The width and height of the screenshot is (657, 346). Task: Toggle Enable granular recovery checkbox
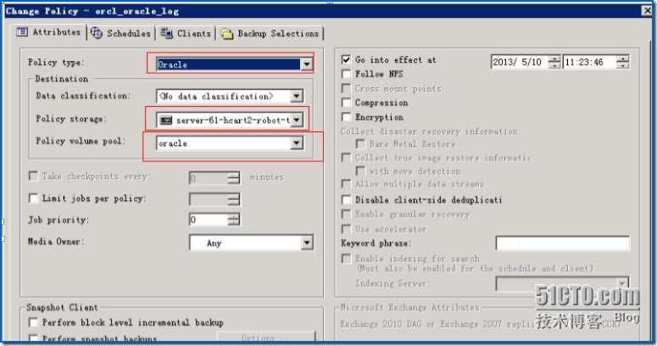tap(346, 214)
